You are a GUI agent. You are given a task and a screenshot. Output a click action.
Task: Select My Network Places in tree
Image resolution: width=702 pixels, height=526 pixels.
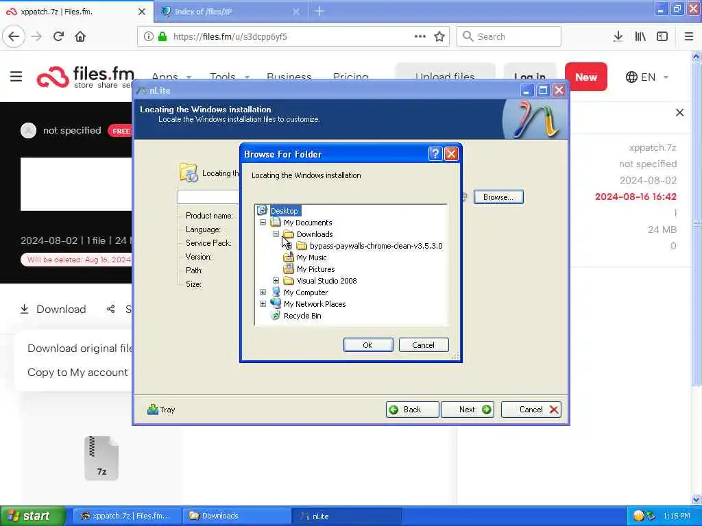pyautogui.click(x=314, y=303)
